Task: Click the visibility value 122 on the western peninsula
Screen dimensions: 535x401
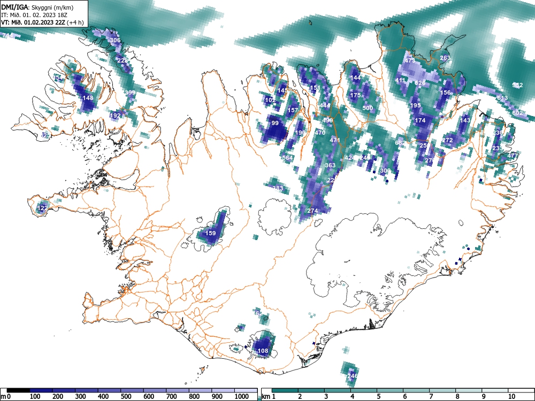Action: pos(42,208)
